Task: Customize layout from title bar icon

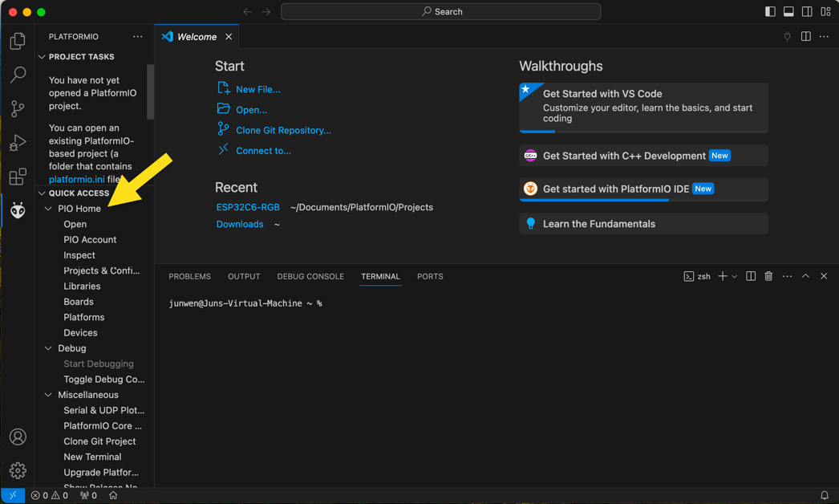Action: tap(825, 12)
